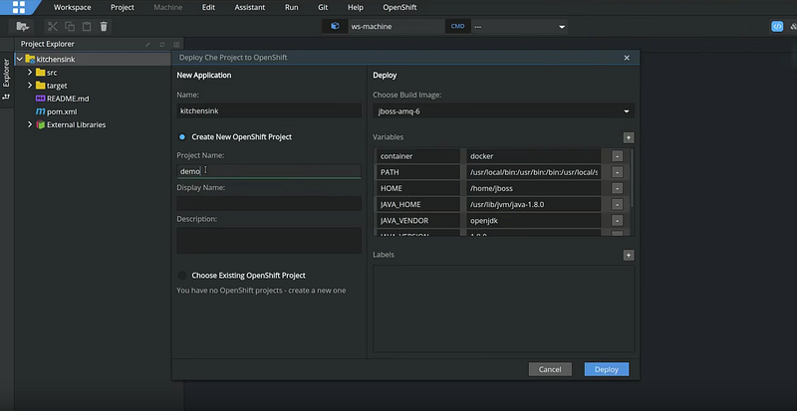Select Choose Existing OpenShift Project radio button

[x=182, y=276]
